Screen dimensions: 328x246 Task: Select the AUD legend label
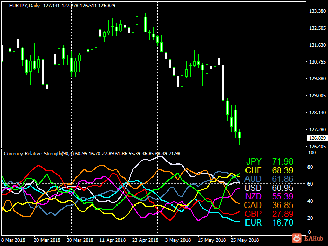pos(253,179)
